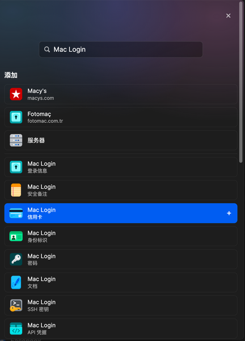Create Mac Login as SSH 密钥 item
The height and width of the screenshot is (341, 245).
pos(121,305)
